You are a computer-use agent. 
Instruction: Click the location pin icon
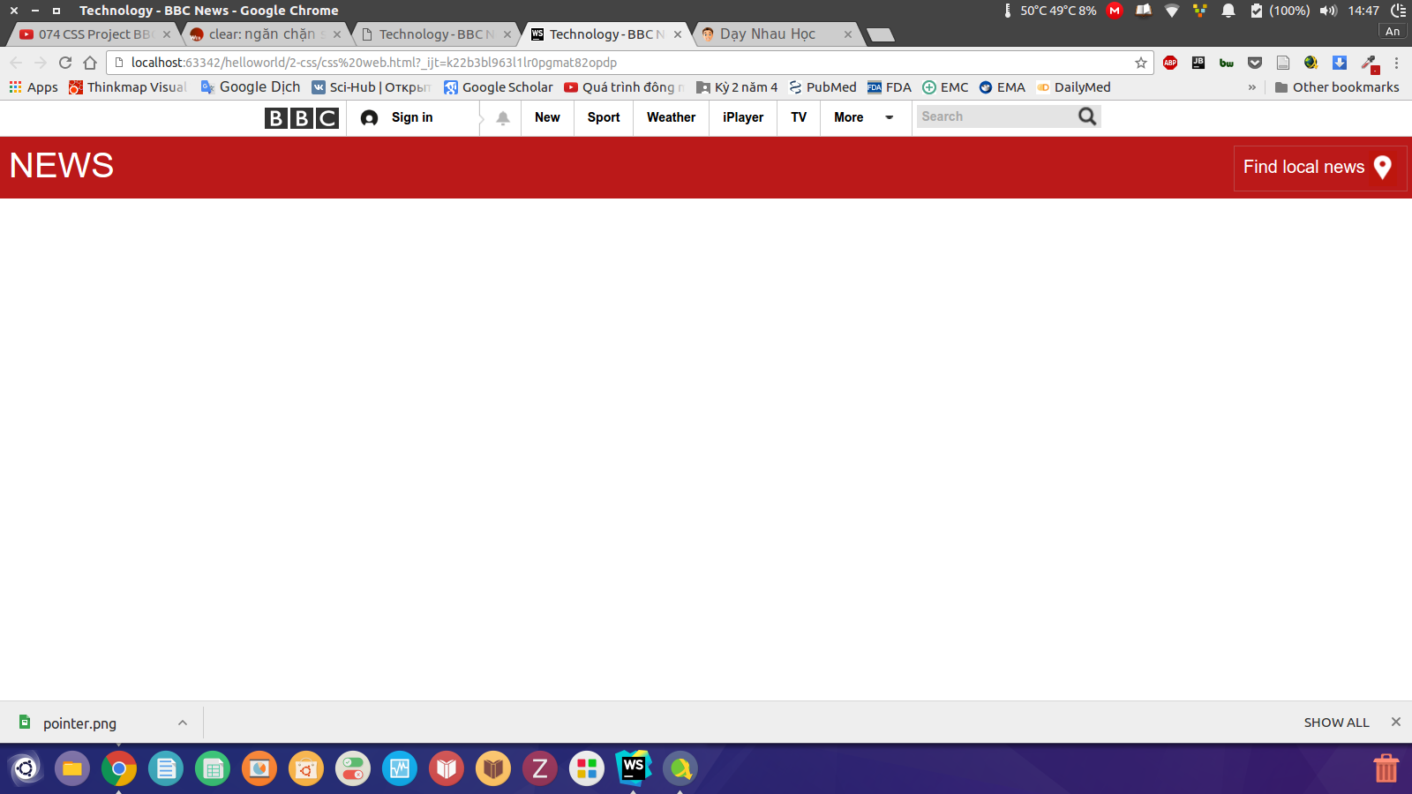tap(1383, 168)
